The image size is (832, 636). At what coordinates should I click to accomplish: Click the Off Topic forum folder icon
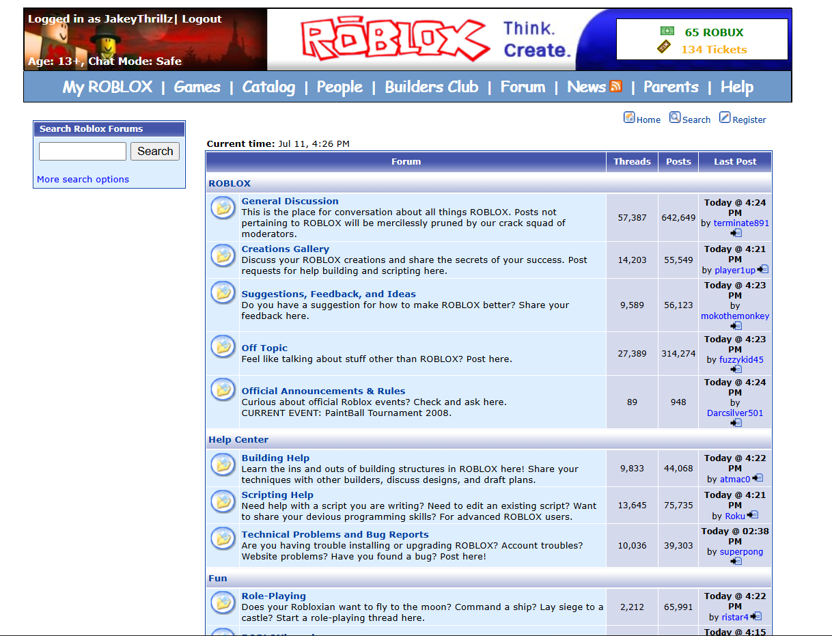(223, 346)
